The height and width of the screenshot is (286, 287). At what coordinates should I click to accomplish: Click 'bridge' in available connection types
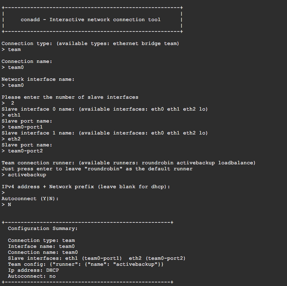[151, 43]
